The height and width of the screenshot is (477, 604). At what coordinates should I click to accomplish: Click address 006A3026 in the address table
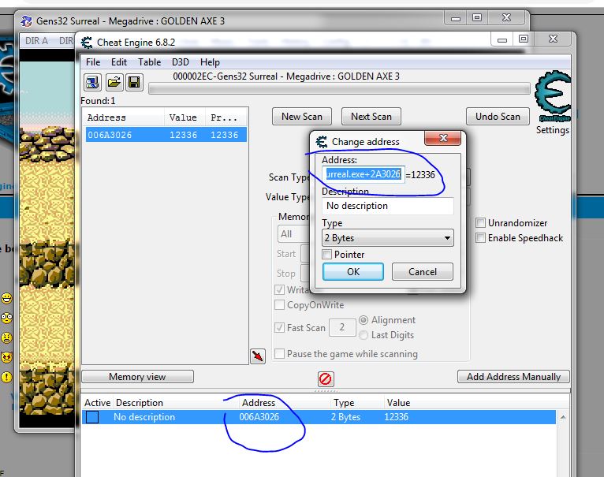[x=259, y=417]
